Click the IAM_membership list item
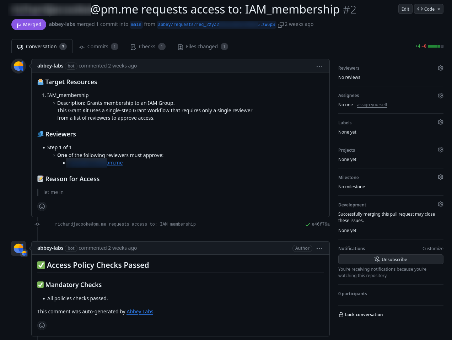 pos(68,95)
